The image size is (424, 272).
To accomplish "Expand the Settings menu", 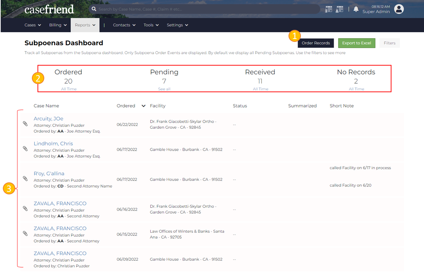I will (177, 25).
